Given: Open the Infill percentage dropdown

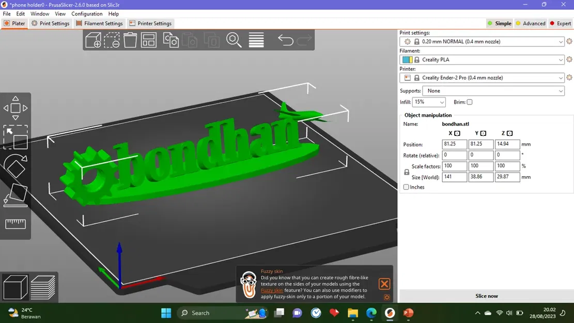Looking at the screenshot, I should coord(429,102).
